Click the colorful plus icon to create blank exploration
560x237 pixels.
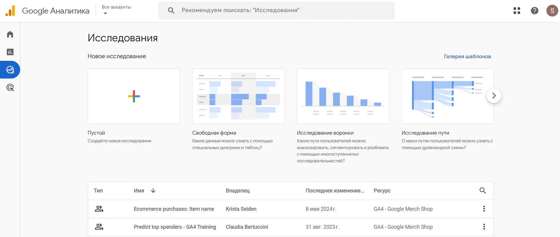134,96
